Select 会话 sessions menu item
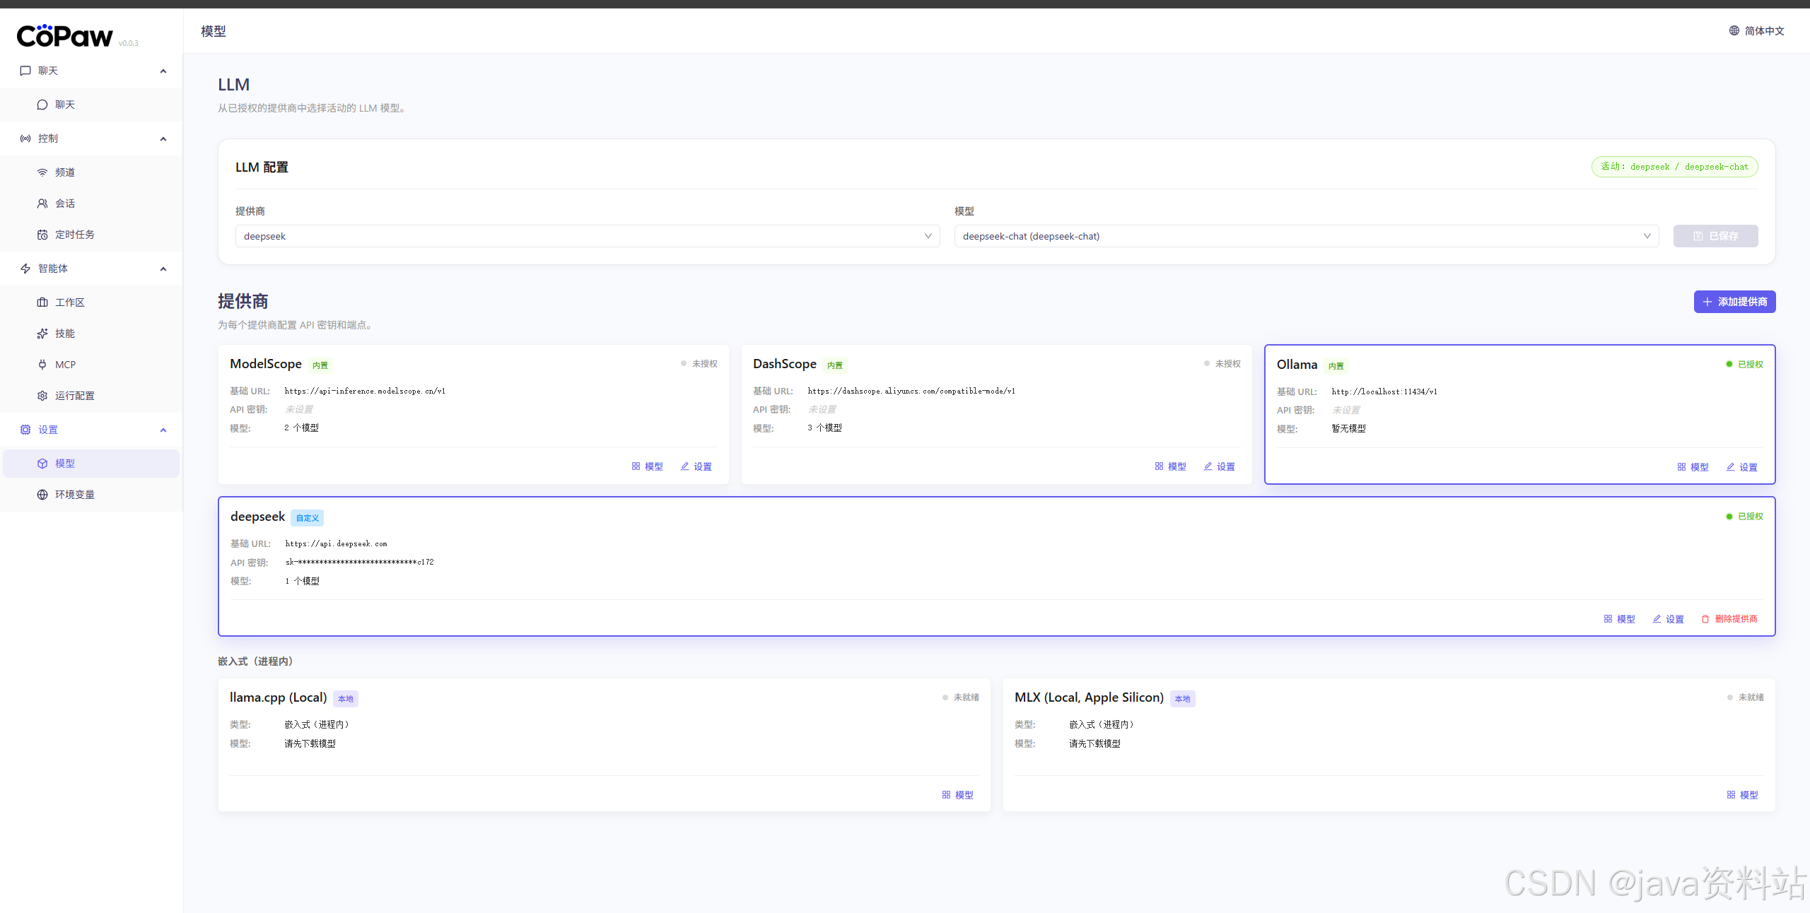This screenshot has width=1810, height=913. pyautogui.click(x=65, y=204)
